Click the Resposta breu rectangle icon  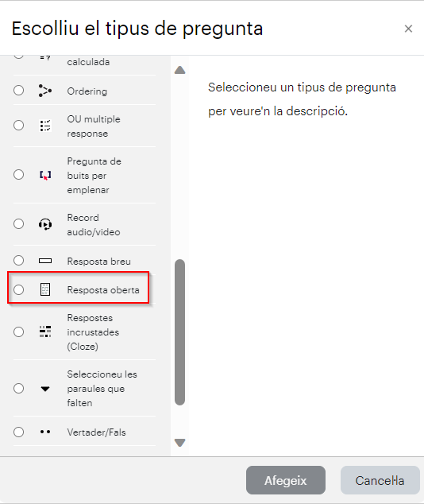click(45, 261)
